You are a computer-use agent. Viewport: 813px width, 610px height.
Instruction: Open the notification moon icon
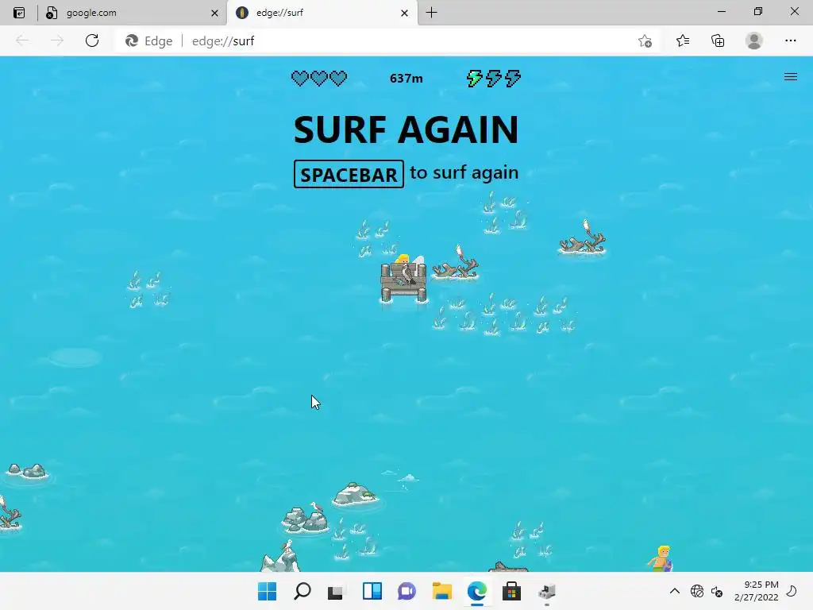[792, 591]
